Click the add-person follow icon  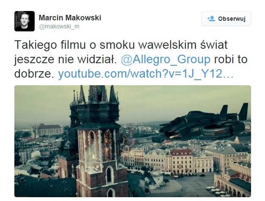211,19
